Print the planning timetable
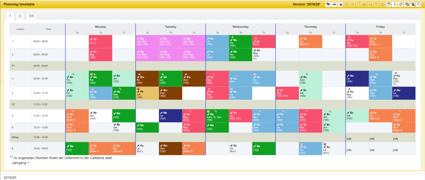This screenshot has width=425, height=180. 334,4
